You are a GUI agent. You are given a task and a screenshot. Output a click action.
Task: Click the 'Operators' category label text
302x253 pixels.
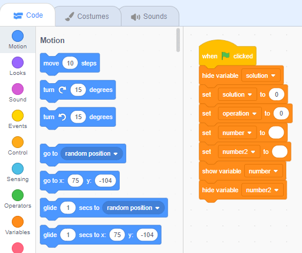tap(18, 206)
